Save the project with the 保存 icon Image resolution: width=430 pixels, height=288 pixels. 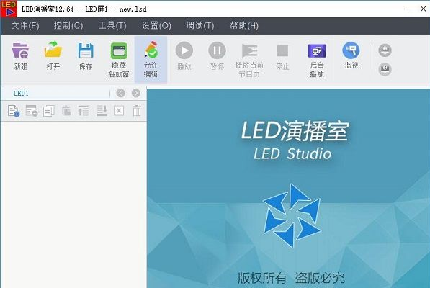pos(86,56)
